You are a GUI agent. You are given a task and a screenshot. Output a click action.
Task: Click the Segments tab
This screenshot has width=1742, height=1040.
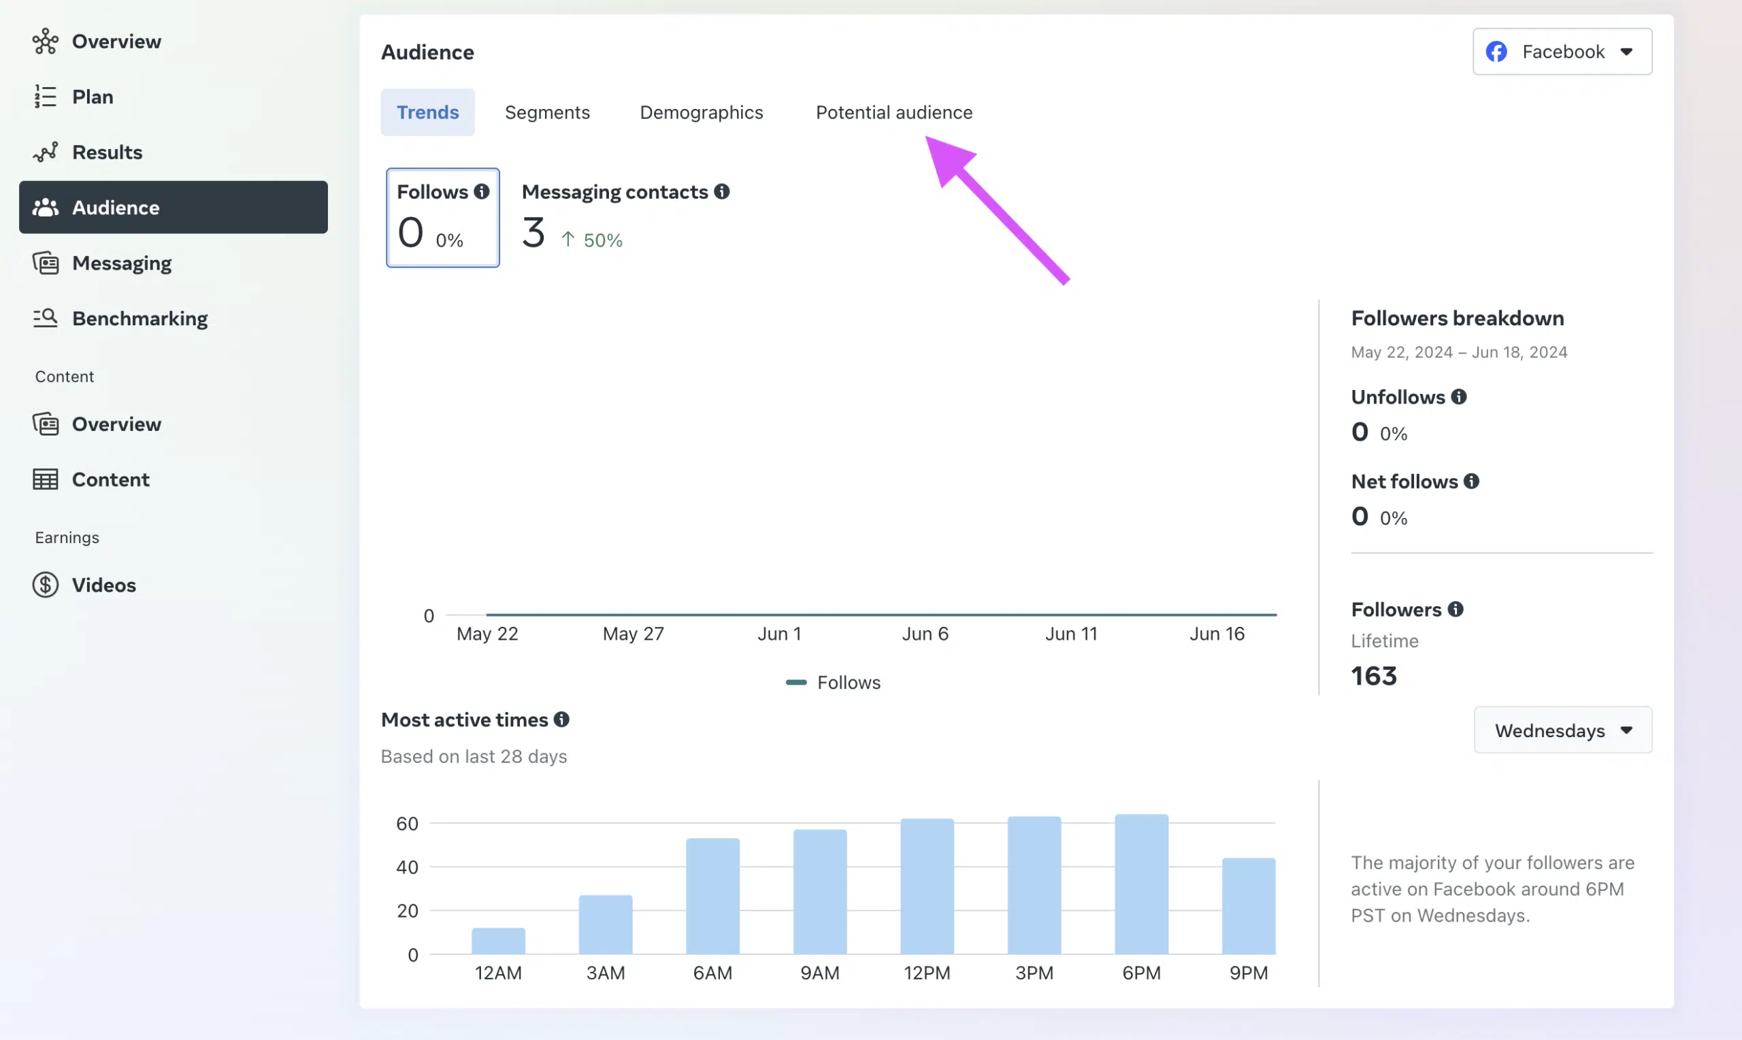pyautogui.click(x=547, y=112)
